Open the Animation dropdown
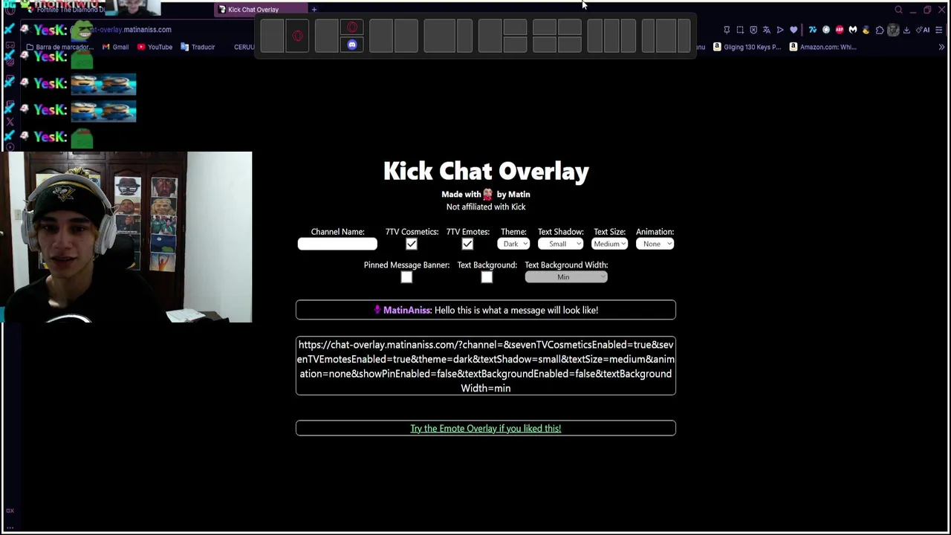This screenshot has width=951, height=535. [655, 244]
